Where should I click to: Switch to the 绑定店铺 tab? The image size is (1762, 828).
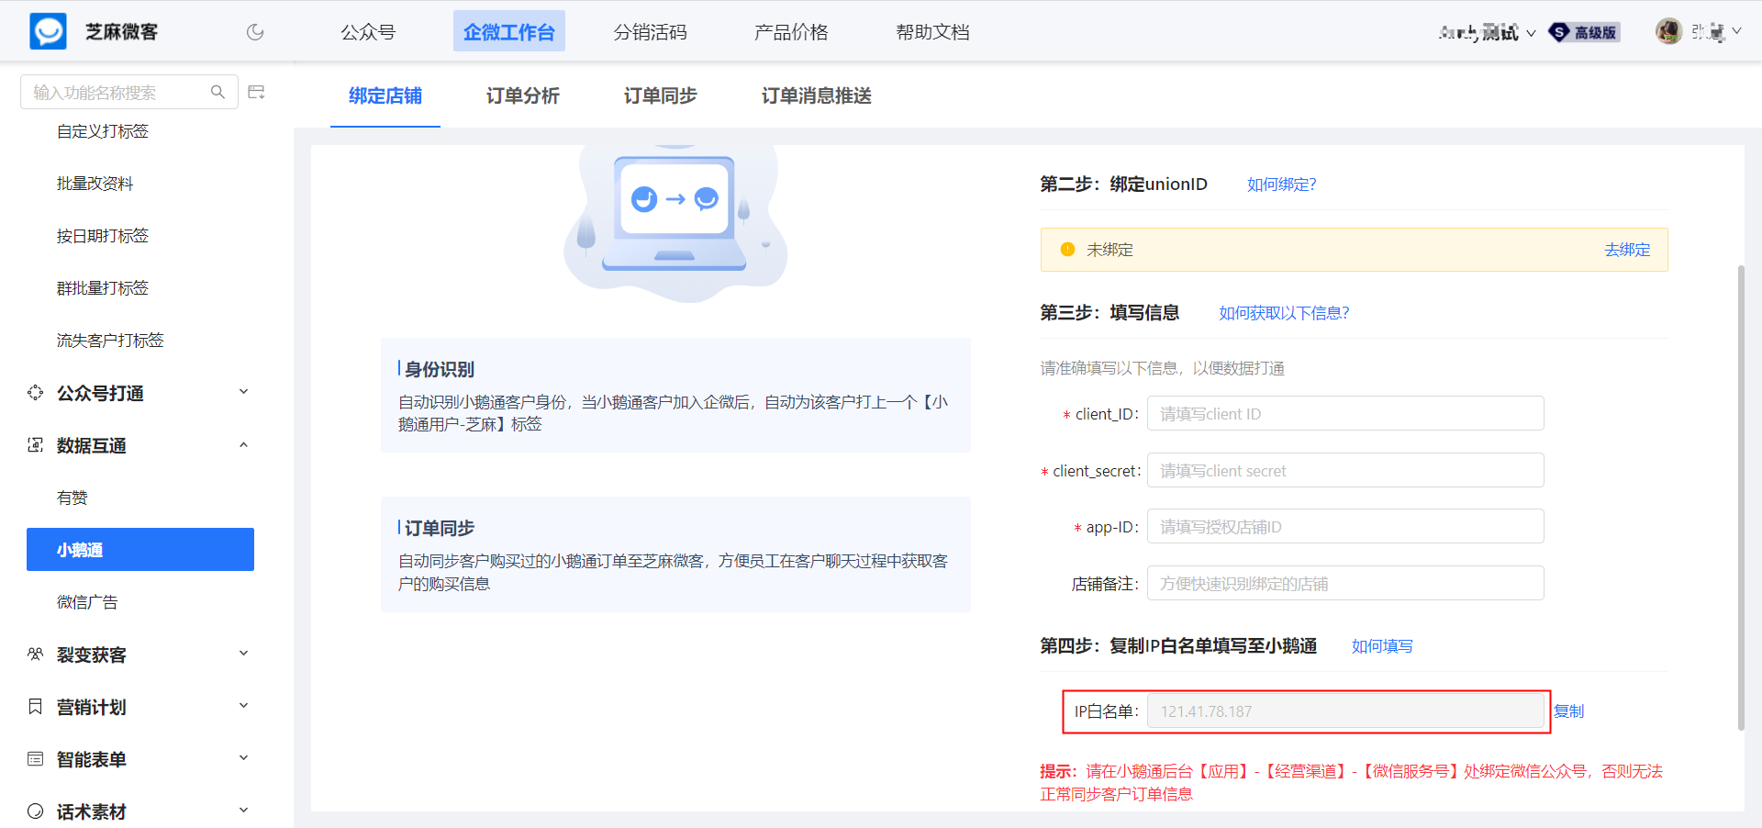(385, 95)
